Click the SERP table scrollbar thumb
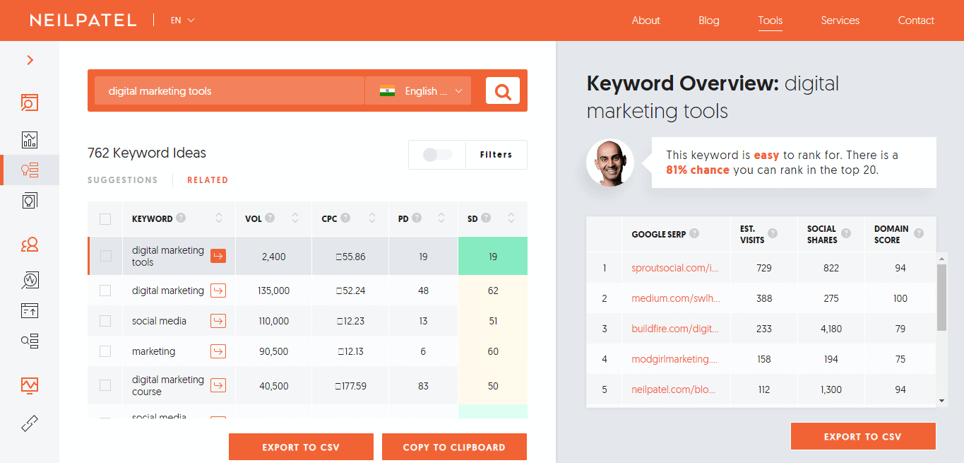964x463 pixels. (x=941, y=297)
